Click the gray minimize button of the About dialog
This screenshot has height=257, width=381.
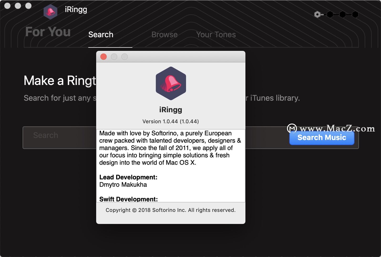[114, 57]
